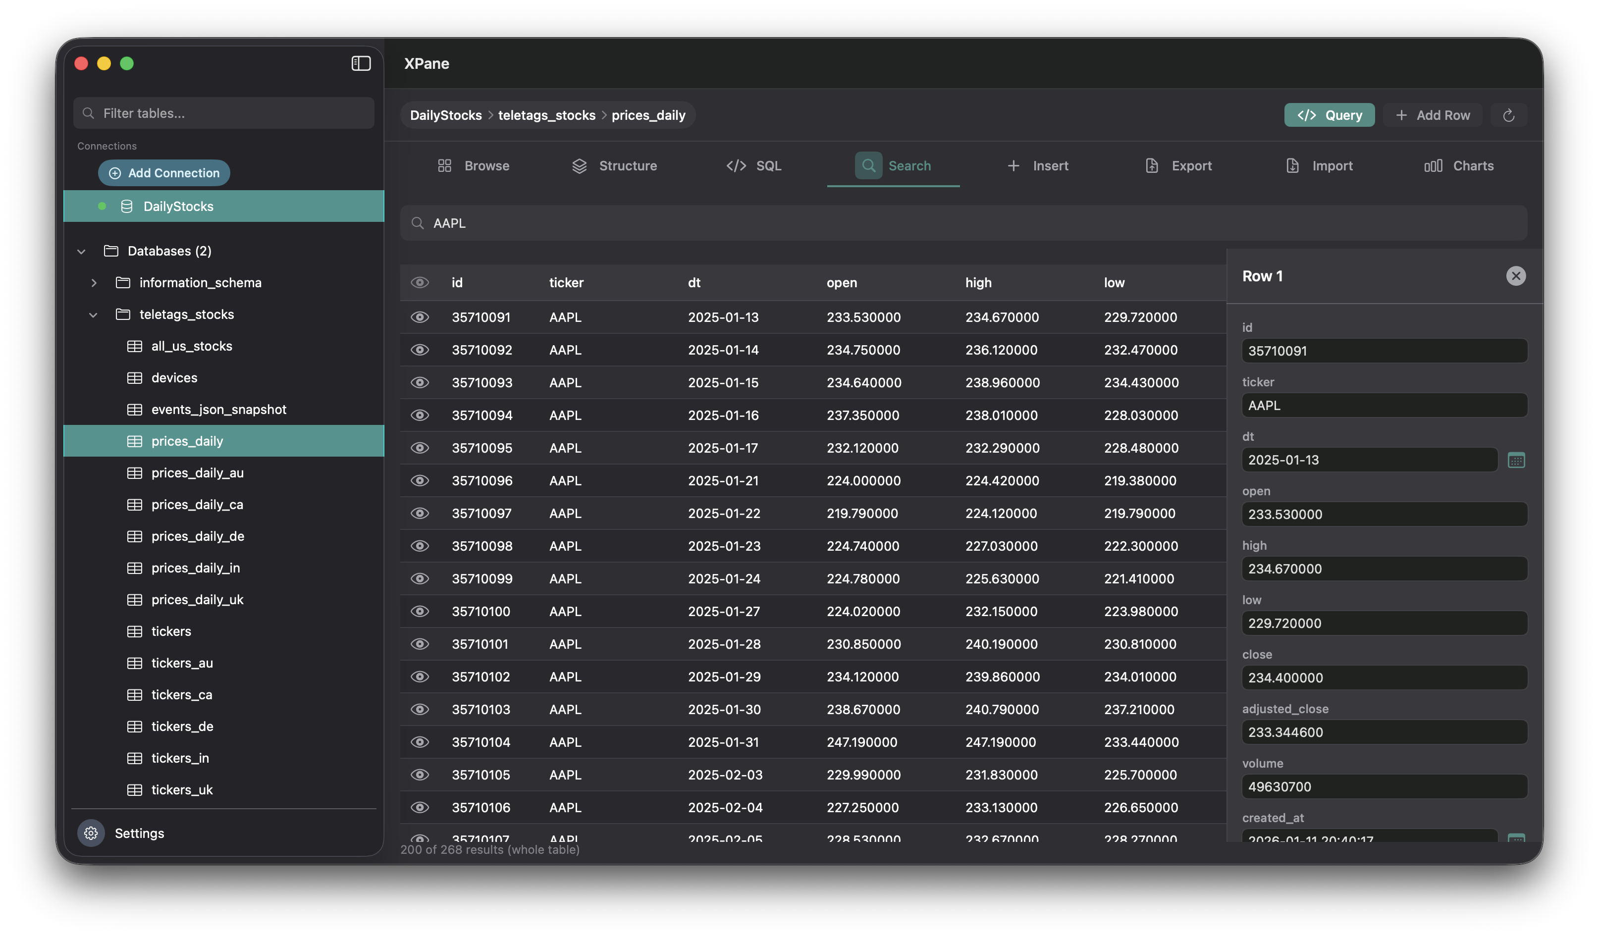Select the prices_daily_uk table

point(223,599)
